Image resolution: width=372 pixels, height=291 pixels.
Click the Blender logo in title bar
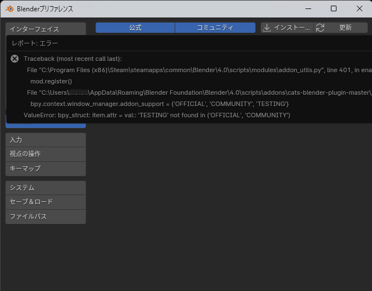[x=10, y=9]
